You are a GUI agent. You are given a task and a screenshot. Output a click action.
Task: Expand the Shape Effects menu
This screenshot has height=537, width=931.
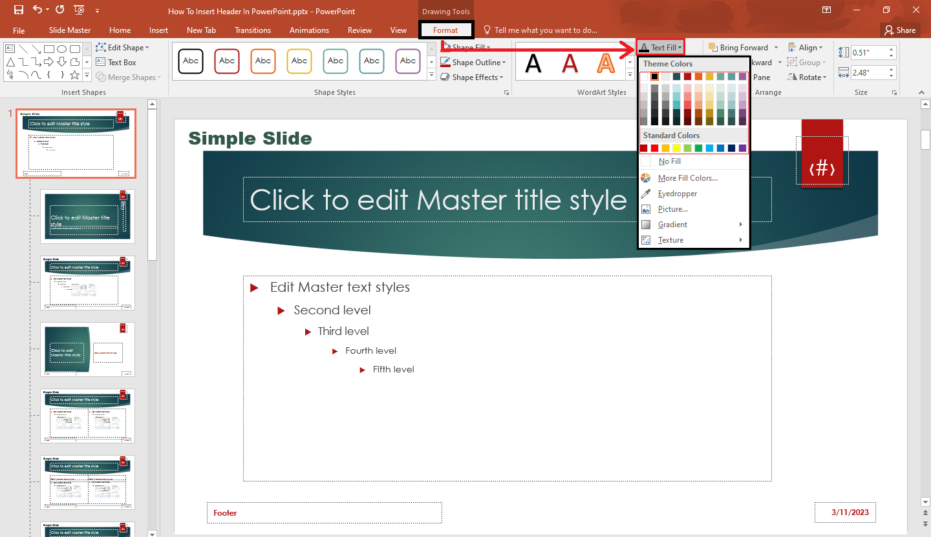pos(473,77)
